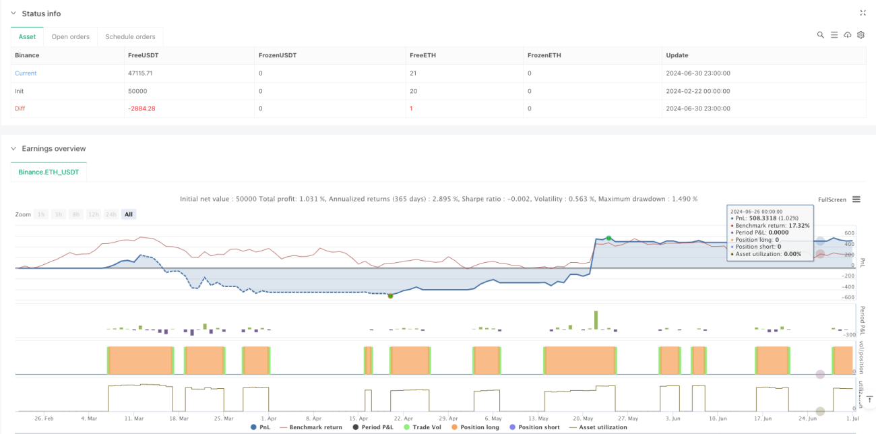
Task: Select the Binance.ETH_USDT tab
Action: [49, 172]
